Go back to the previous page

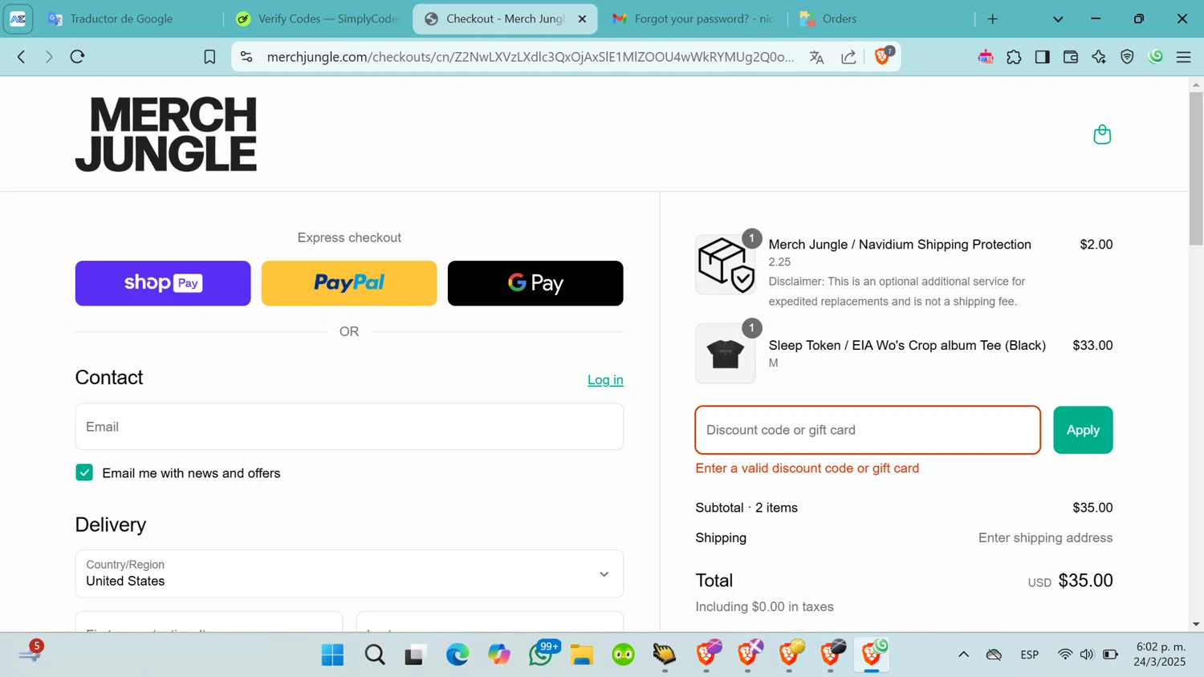click(x=22, y=57)
